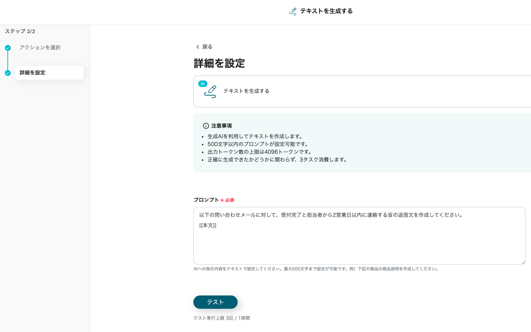Click the pen icon in the top header
Viewport: 531px width, 332px height.
tap(293, 11)
